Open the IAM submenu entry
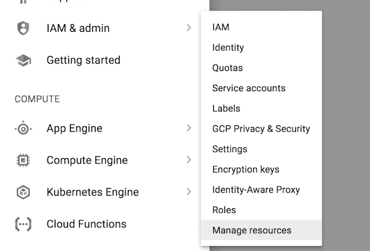Viewport: 370px width, 251px height. [x=261, y=27]
